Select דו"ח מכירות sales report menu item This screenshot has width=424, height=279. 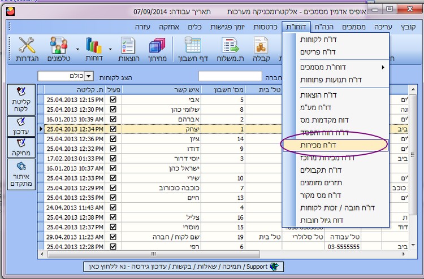pyautogui.click(x=335, y=145)
